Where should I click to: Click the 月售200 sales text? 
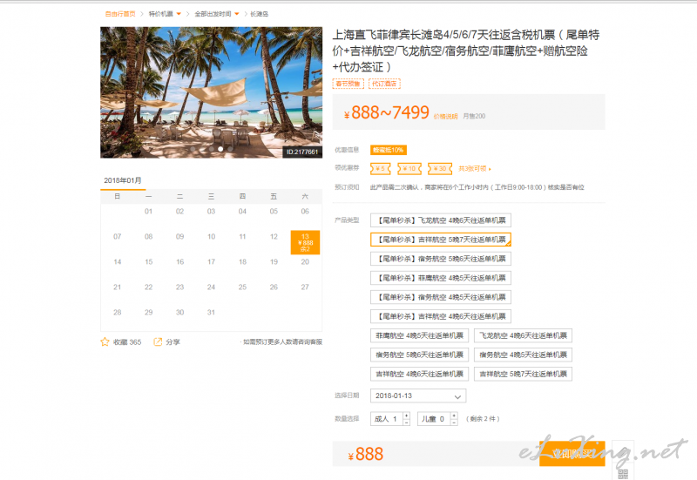(x=474, y=116)
